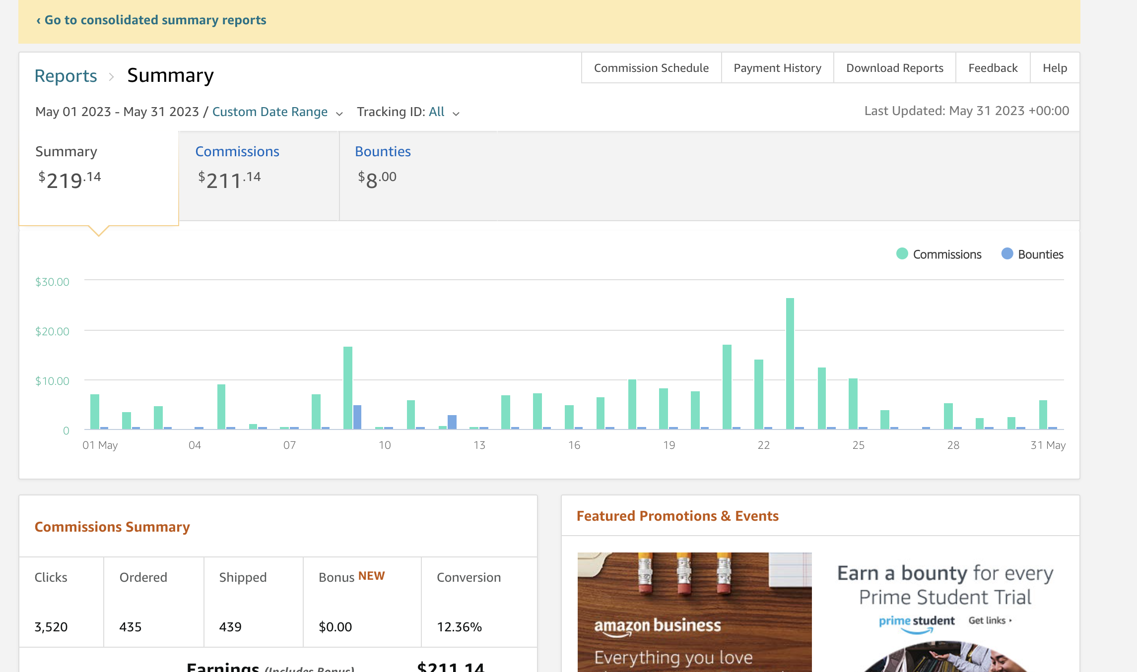The height and width of the screenshot is (672, 1137).
Task: Open the Reports breadcrumb link
Action: (x=66, y=76)
